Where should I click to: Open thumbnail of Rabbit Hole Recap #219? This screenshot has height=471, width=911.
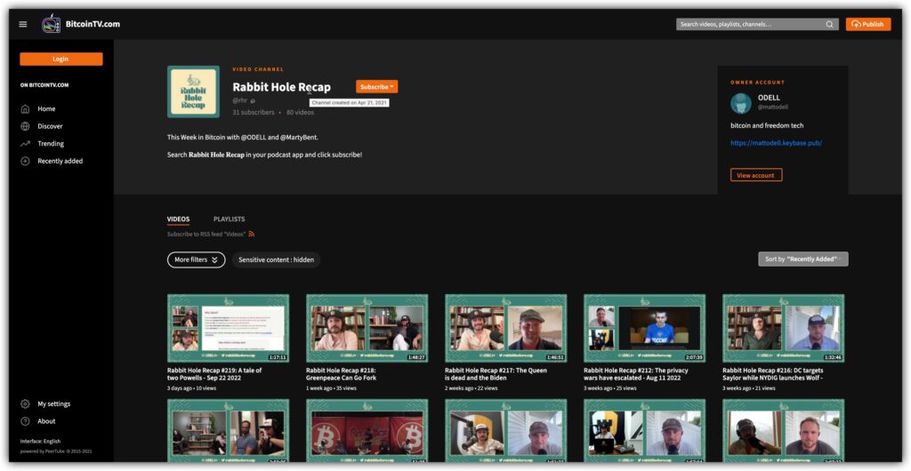(x=229, y=328)
